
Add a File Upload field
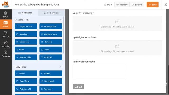tap(51, 81)
